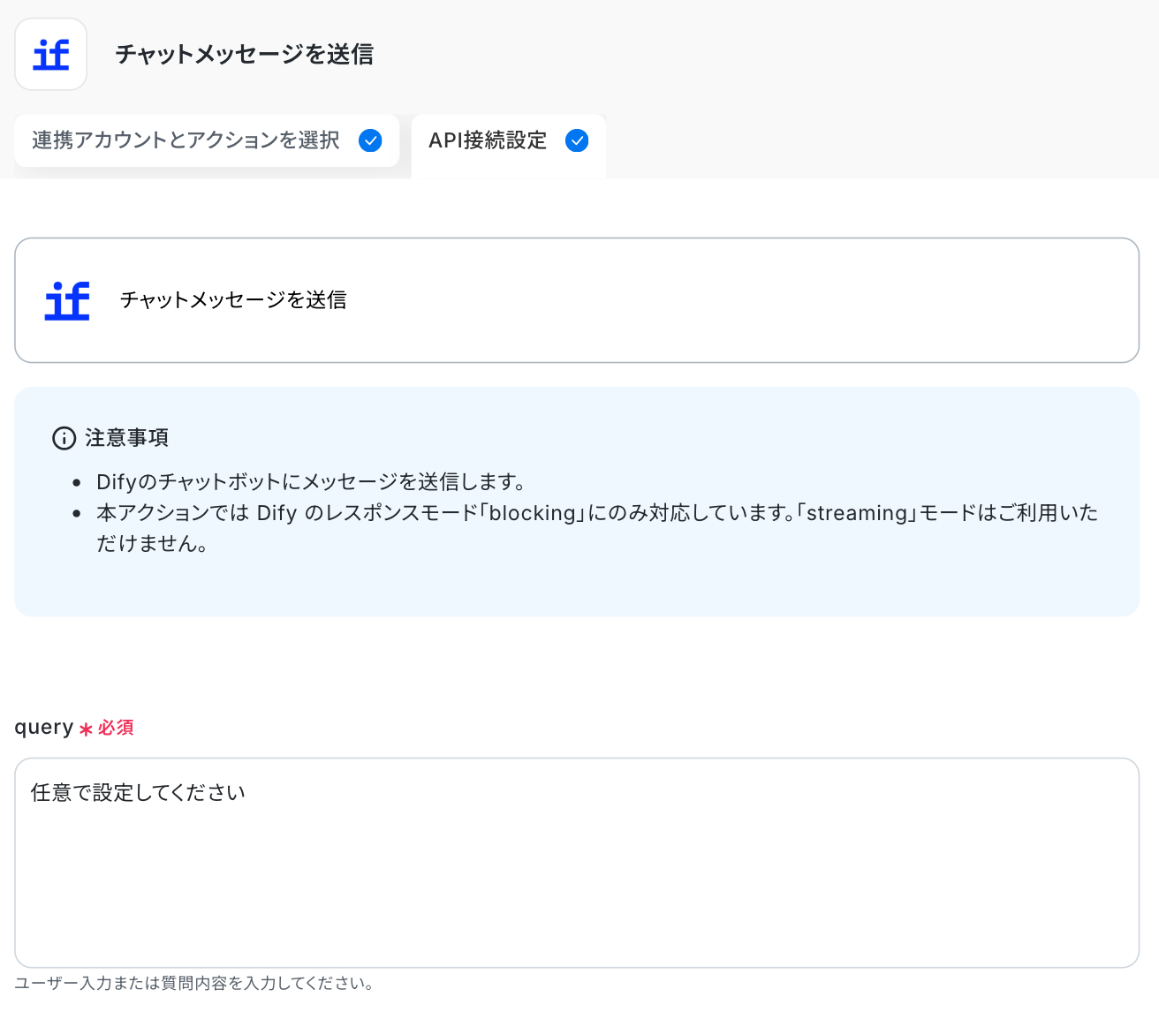Focus the query text field
The image size is (1159, 1012).
(577, 863)
